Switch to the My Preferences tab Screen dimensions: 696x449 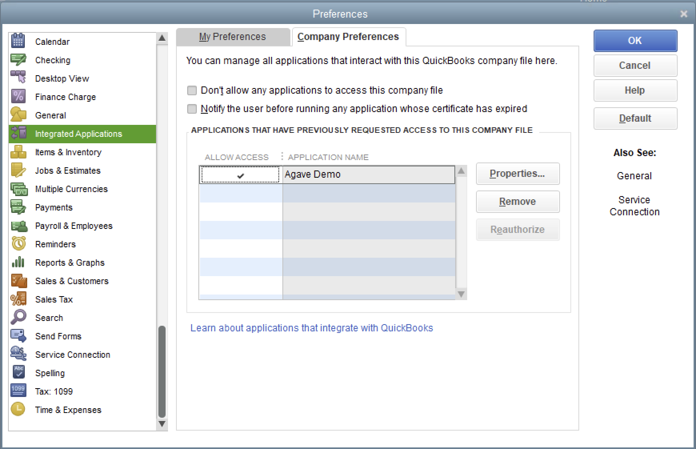pos(232,37)
